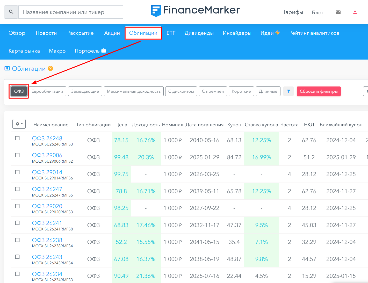This screenshot has height=283, width=368.
Task: Apply the С дисконтом filter
Action: [x=181, y=91]
